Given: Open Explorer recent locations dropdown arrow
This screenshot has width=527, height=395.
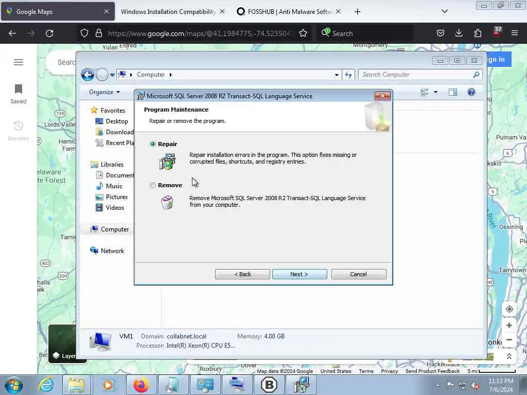Looking at the screenshot, I should [112, 75].
